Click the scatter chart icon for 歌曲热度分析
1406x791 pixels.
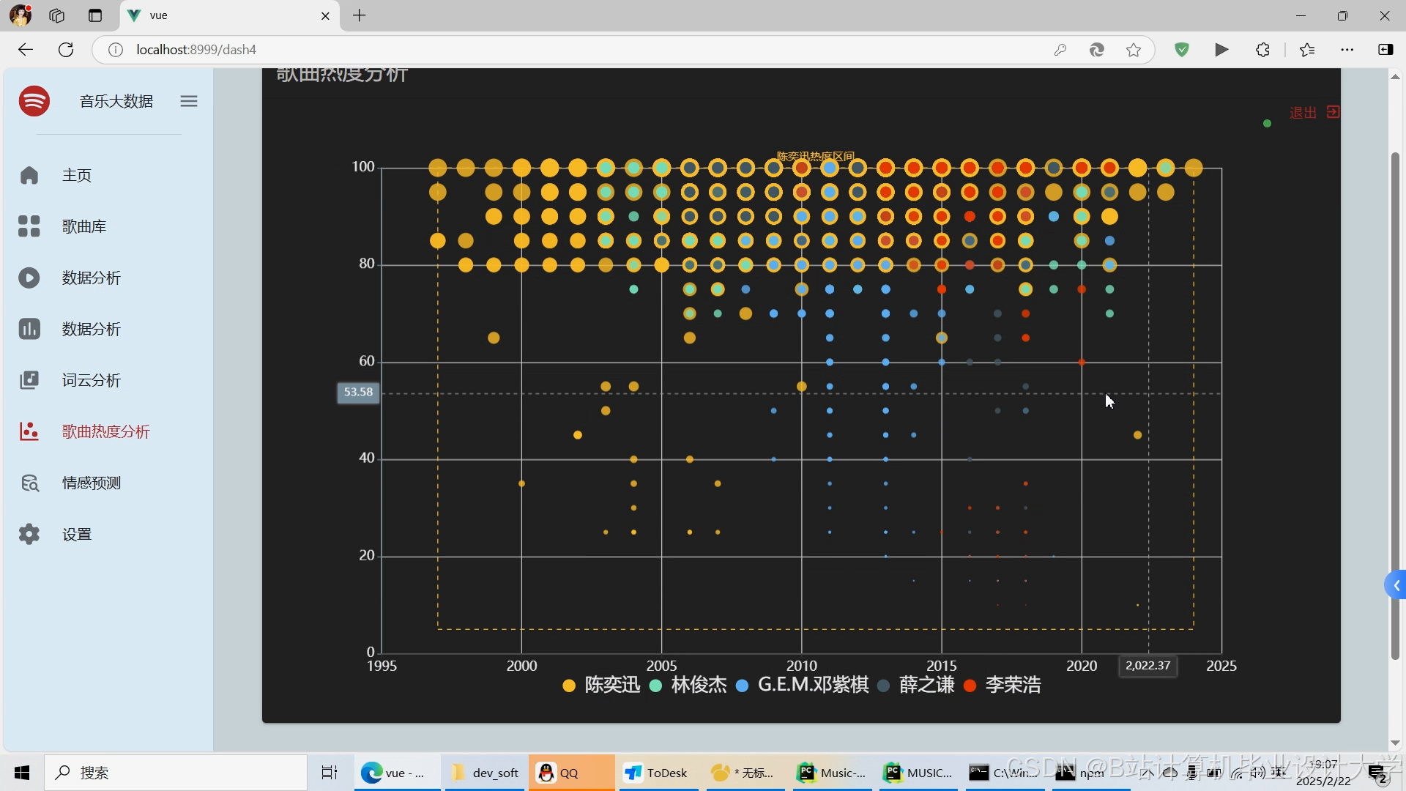(x=29, y=431)
